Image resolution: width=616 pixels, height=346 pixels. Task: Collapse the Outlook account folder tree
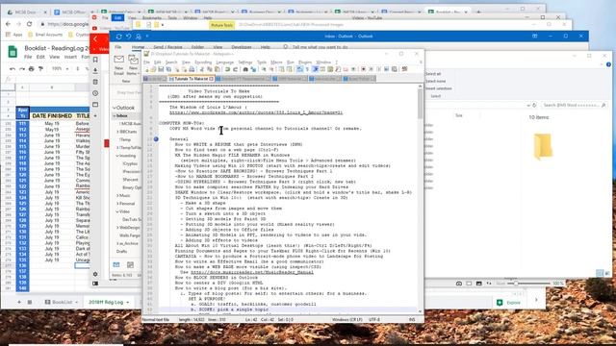pos(115,108)
